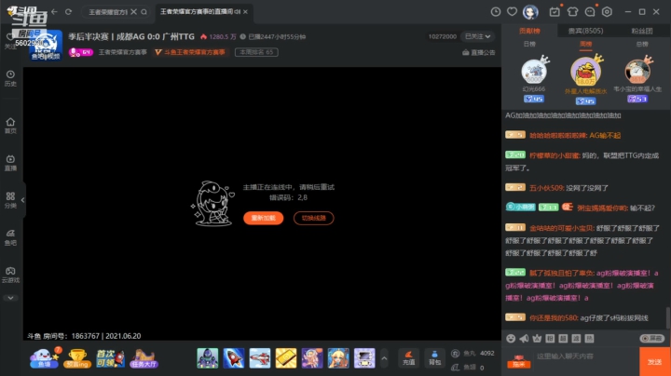Image resolution: width=671 pixels, height=376 pixels.
Task: Click 重新加载 reload button
Action: click(x=263, y=218)
